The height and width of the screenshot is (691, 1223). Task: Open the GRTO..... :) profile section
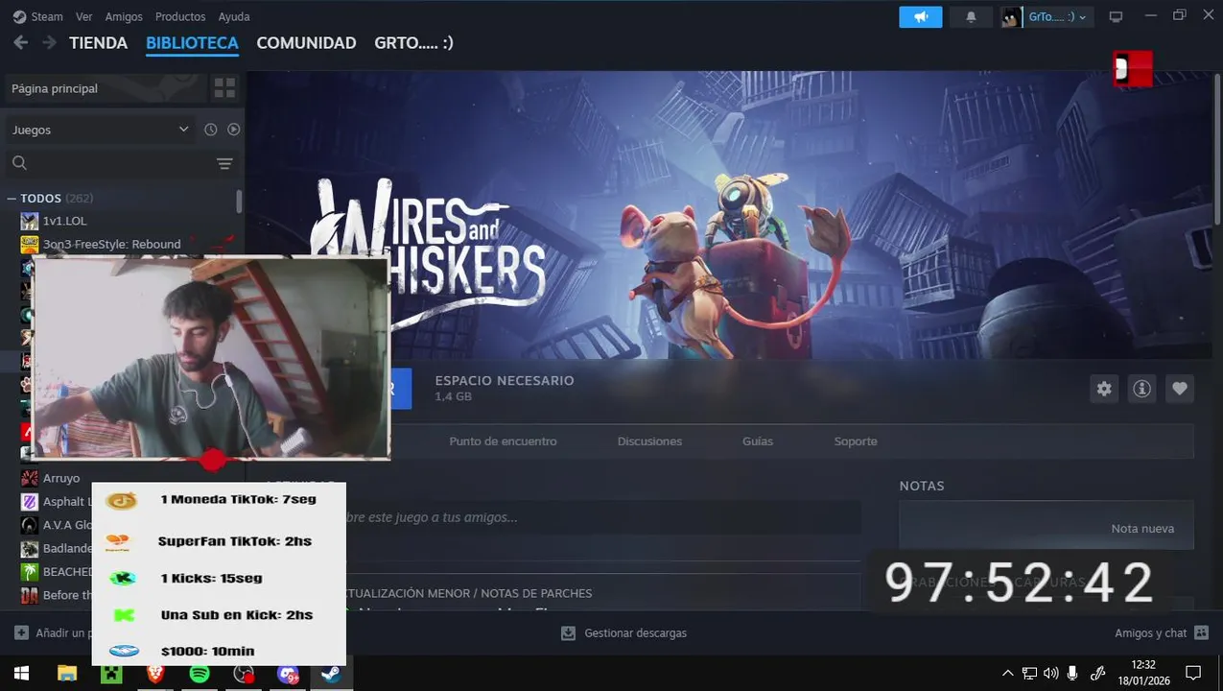[x=413, y=43]
